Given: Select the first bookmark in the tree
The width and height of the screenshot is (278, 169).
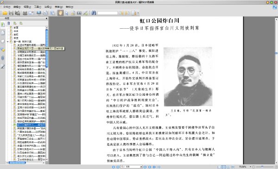Looking at the screenshot, I should pos(16,28).
